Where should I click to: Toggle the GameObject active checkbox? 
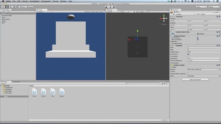pos(174,12)
